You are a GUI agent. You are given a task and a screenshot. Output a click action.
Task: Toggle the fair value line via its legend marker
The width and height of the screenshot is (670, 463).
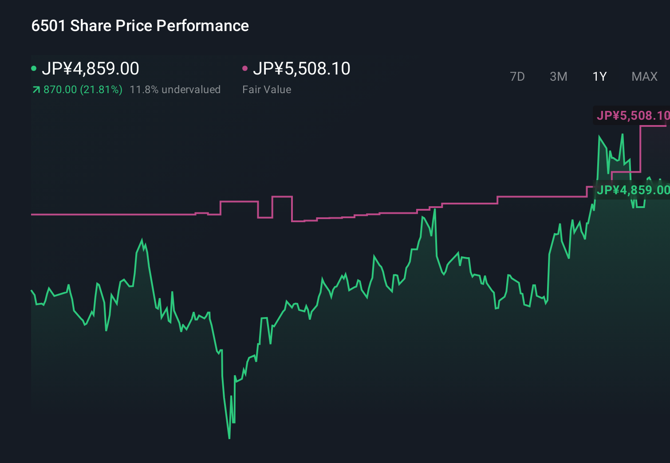click(245, 67)
